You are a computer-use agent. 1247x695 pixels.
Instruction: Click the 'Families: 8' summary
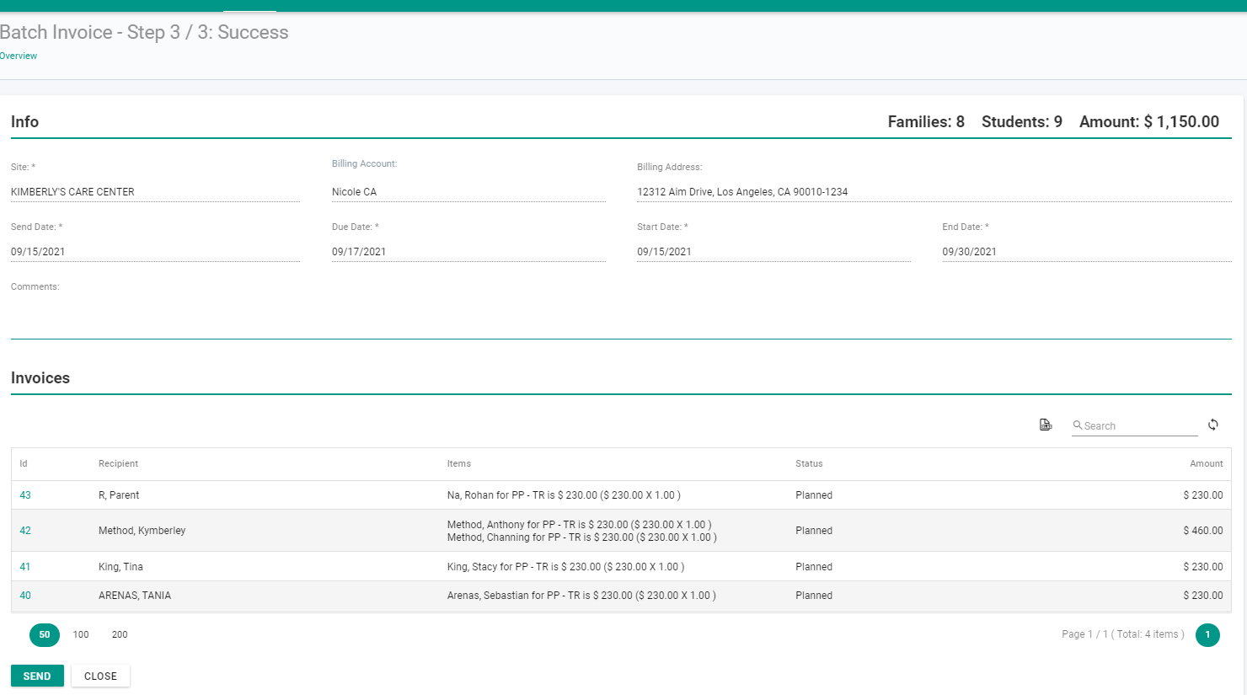926,122
